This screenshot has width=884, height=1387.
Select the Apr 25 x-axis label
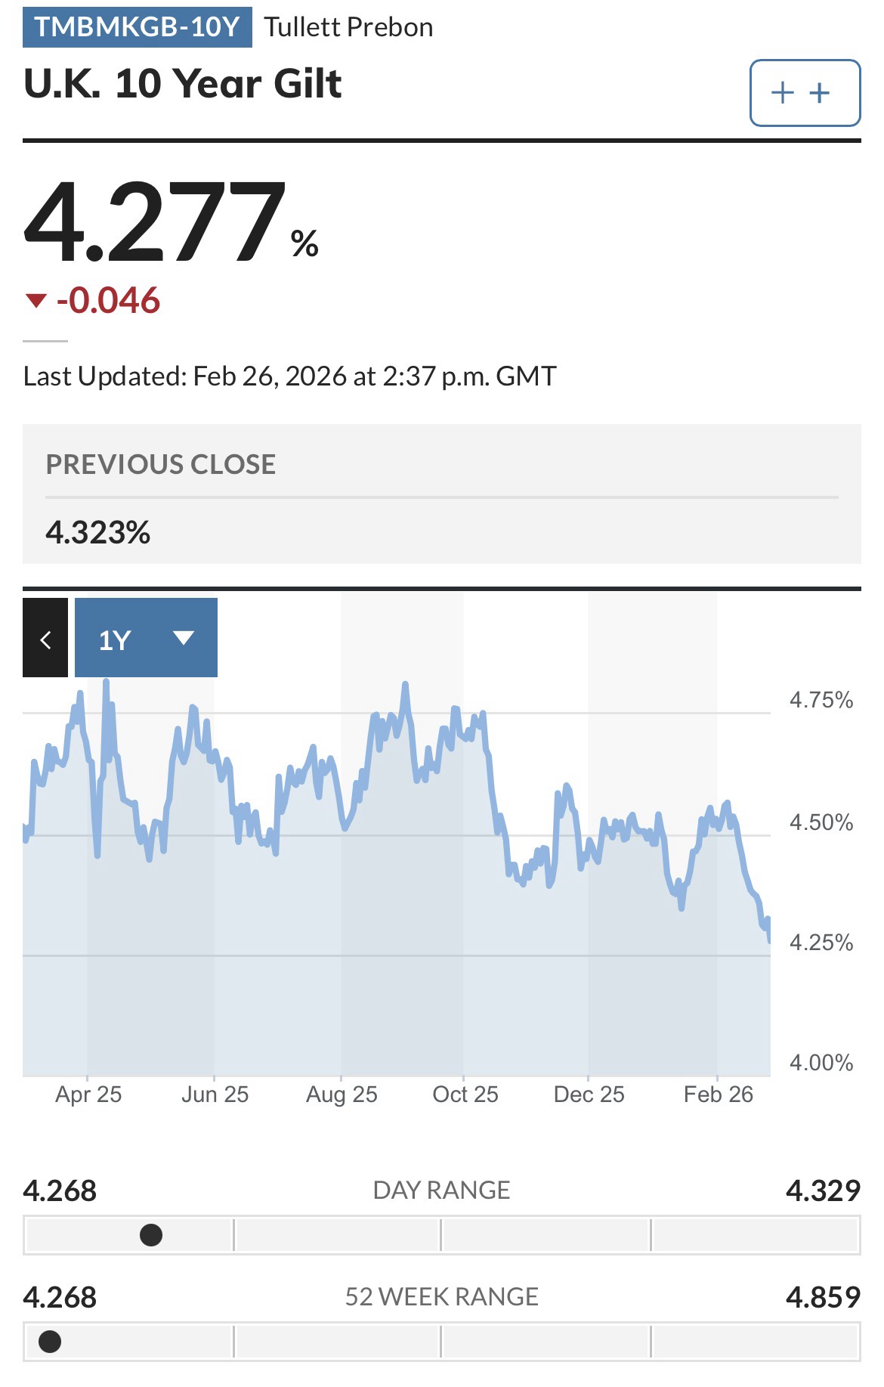[x=88, y=1094]
